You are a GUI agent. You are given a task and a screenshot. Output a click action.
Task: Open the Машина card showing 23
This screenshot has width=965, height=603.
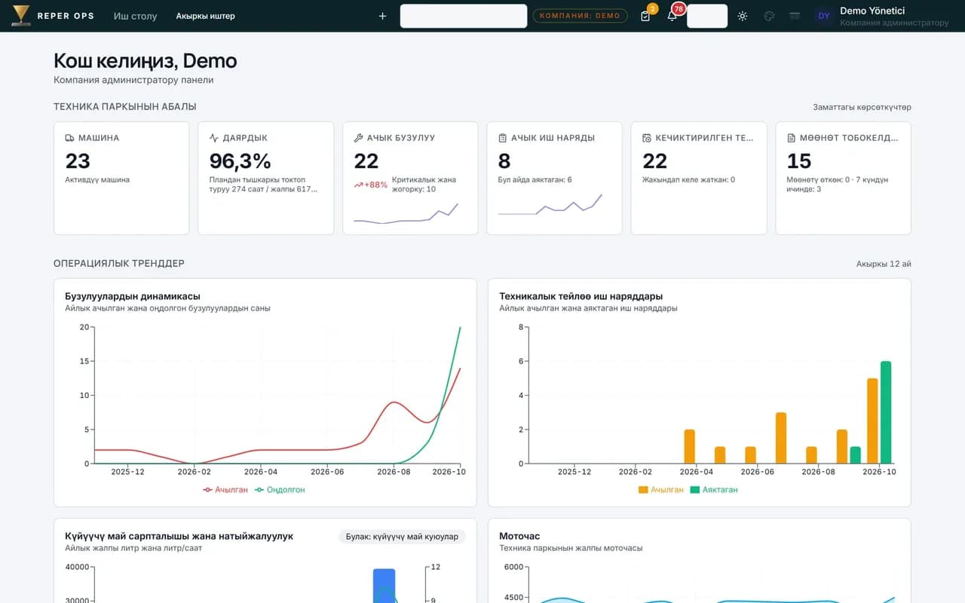pyautogui.click(x=121, y=178)
